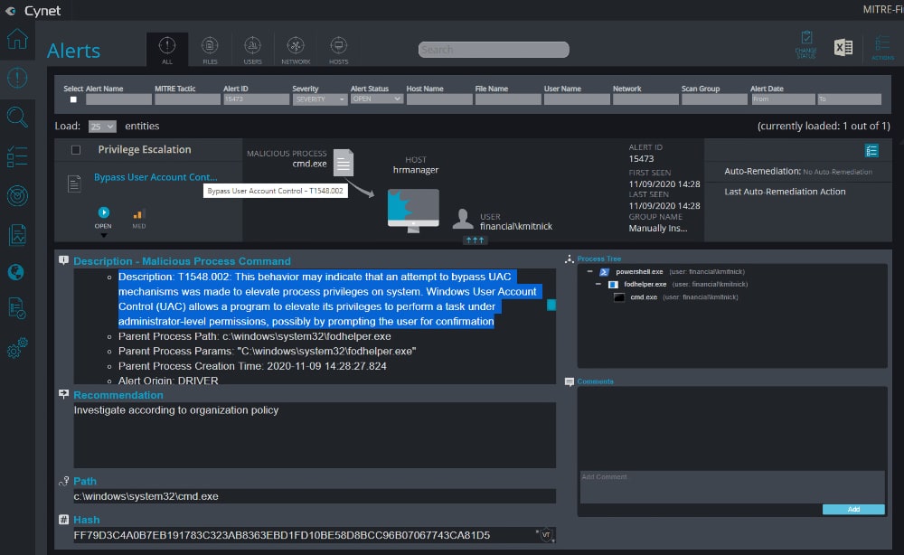
Task: Click the user financial\kmitnick text
Action: [516, 227]
